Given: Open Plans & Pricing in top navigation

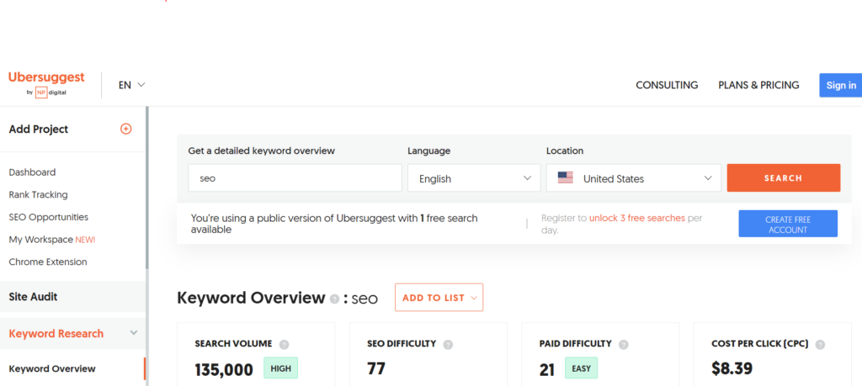Looking at the screenshot, I should click(x=758, y=85).
